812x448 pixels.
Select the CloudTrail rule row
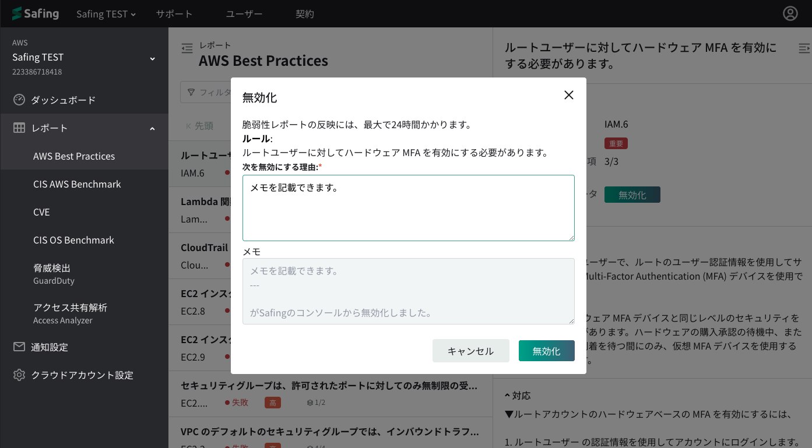coord(200,256)
